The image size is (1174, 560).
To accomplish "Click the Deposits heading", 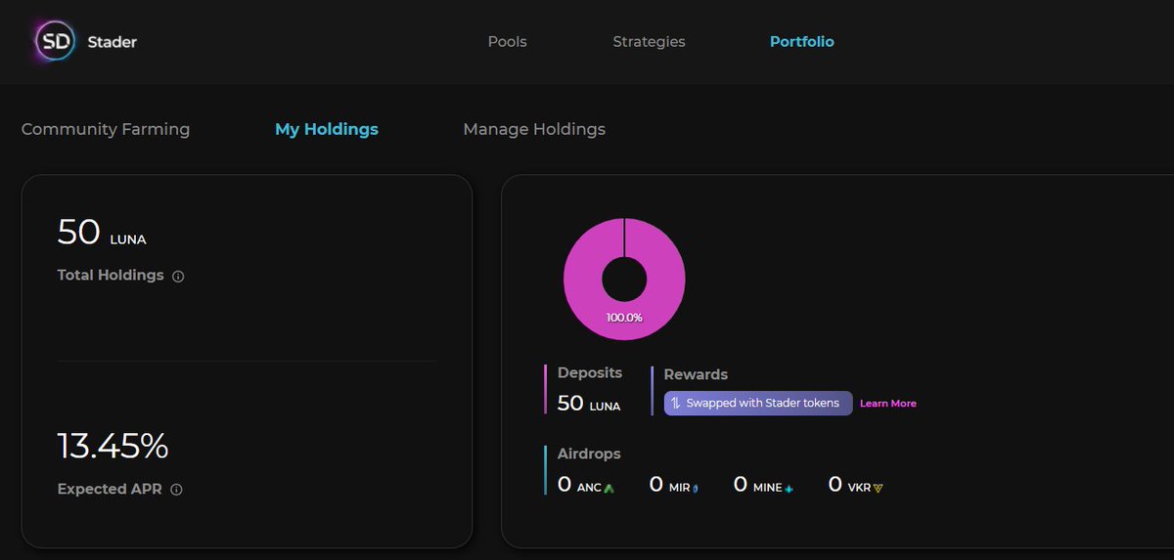I will click(x=590, y=372).
